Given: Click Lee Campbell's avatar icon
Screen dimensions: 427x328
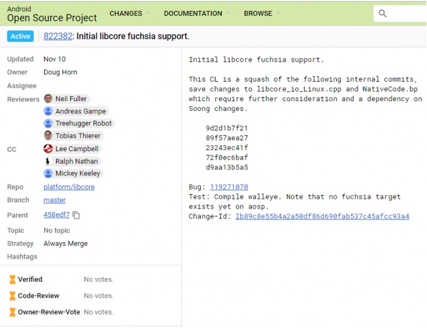Looking at the screenshot, I should pyautogui.click(x=48, y=149).
